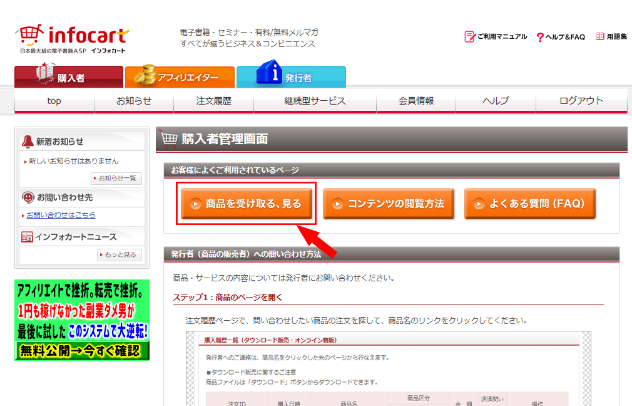Click the green affiliate advertisement banner
632x406 pixels.
point(82,320)
